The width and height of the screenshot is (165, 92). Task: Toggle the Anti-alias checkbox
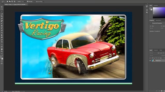28,2
